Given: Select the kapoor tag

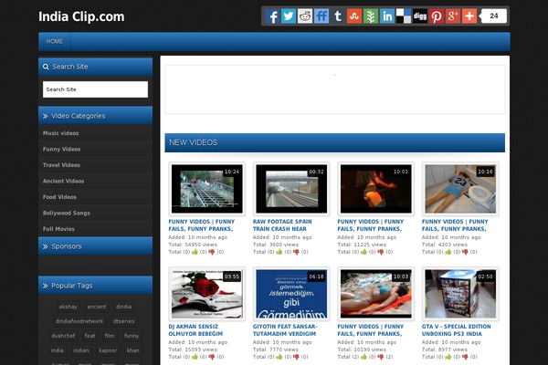Looking at the screenshot, I should pos(108,350).
